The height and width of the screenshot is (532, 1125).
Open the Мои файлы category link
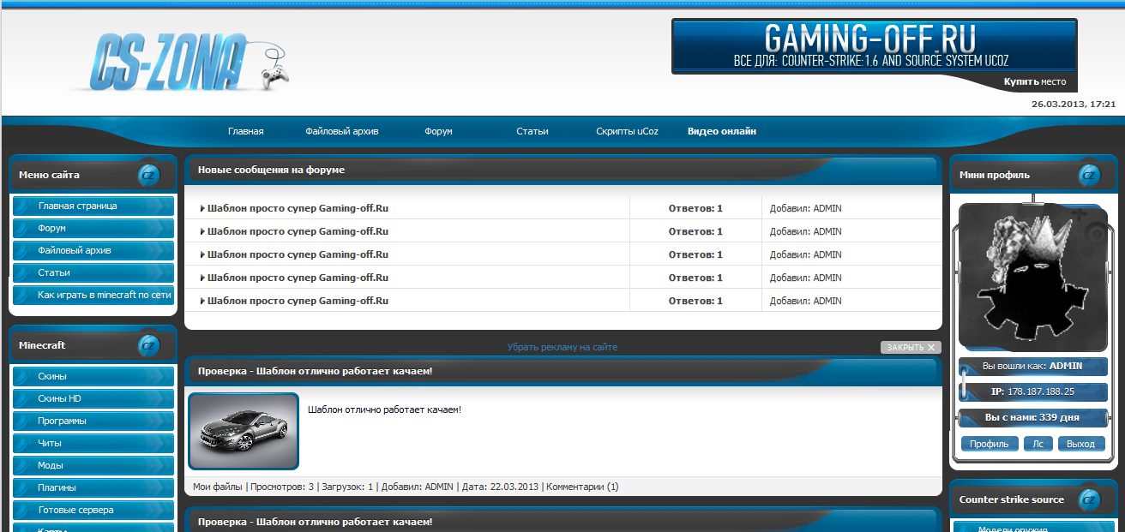(218, 487)
